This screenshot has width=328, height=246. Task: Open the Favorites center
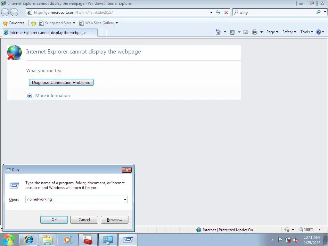pos(13,23)
